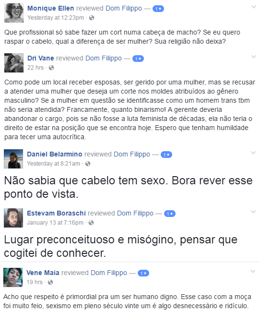Click the globe icon on Estevam Boraschi's review
This screenshot has width=260, height=312.
click(91, 223)
